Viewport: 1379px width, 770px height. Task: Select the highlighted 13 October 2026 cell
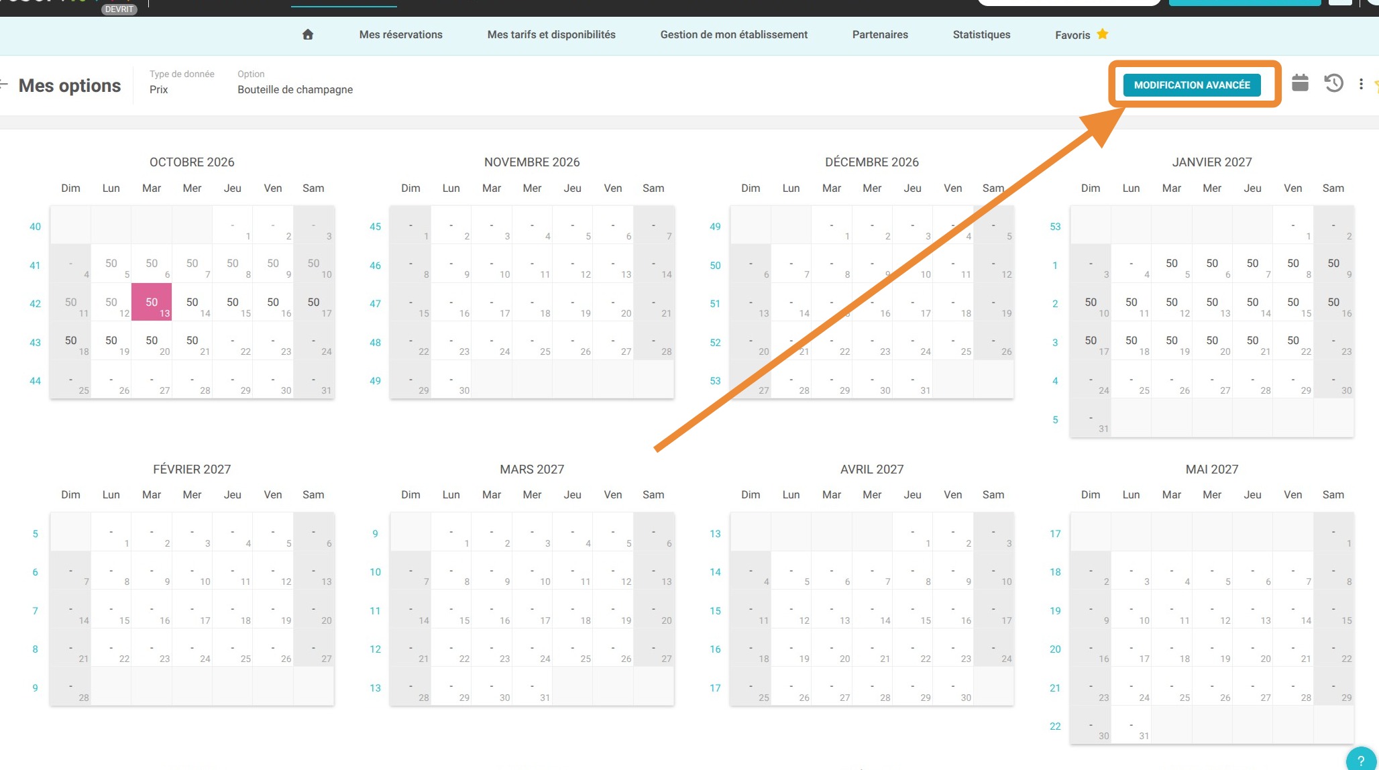click(152, 302)
